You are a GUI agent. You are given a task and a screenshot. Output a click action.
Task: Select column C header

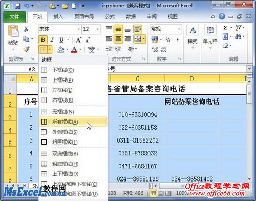coord(137,78)
